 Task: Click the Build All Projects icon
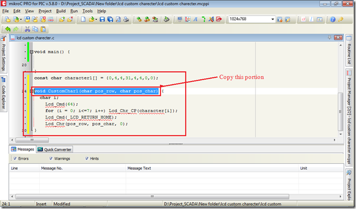coord(147,19)
